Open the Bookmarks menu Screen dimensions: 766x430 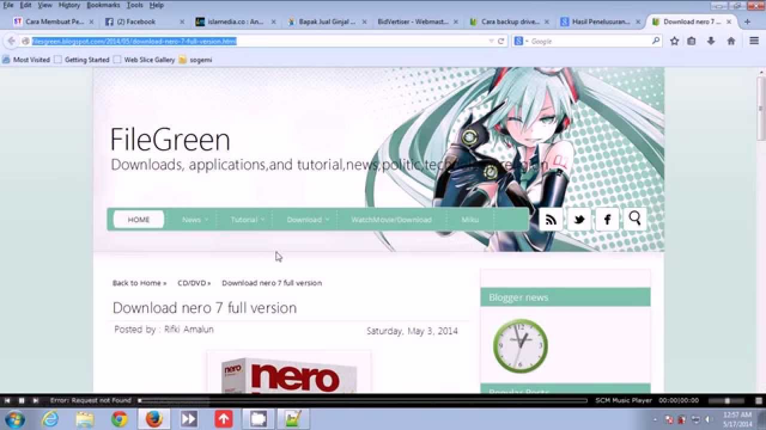pos(104,5)
